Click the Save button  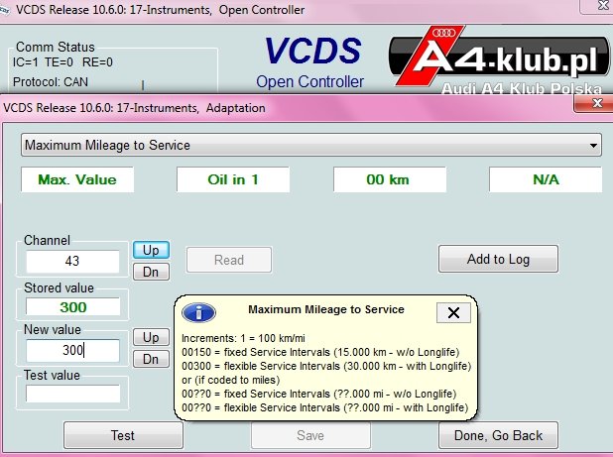coord(310,435)
